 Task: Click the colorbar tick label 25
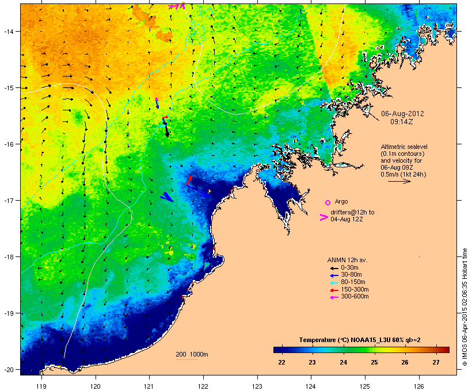tap(374, 362)
